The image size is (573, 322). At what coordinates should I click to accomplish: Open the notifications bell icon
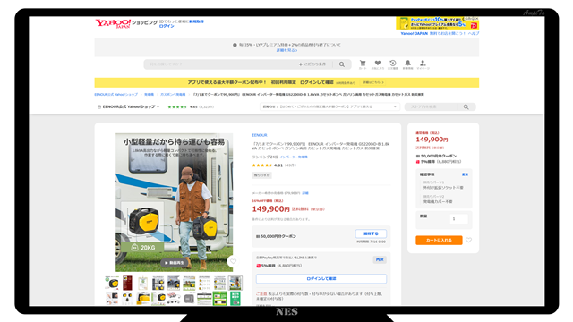408,64
